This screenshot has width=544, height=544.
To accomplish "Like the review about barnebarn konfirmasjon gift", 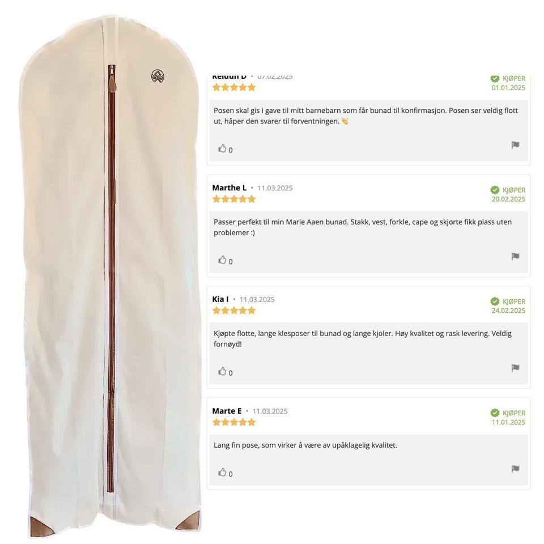I will [x=222, y=148].
